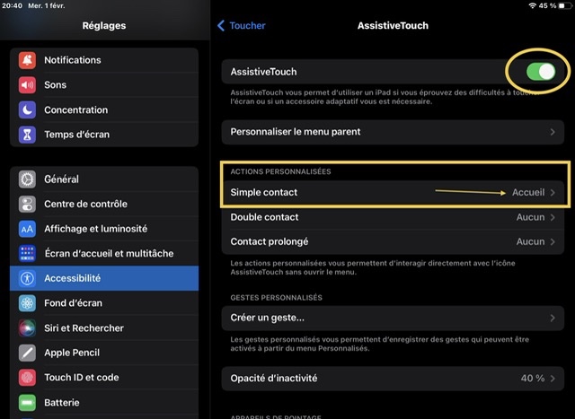The height and width of the screenshot is (419, 575).
Task: Open Opacité d'inactivité 40 % setting
Action: (393, 379)
